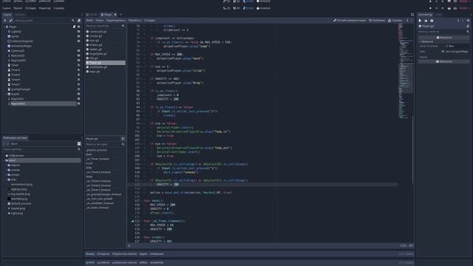Expand the tiles folder
The width and height of the screenshot is (473, 266).
click(7, 180)
